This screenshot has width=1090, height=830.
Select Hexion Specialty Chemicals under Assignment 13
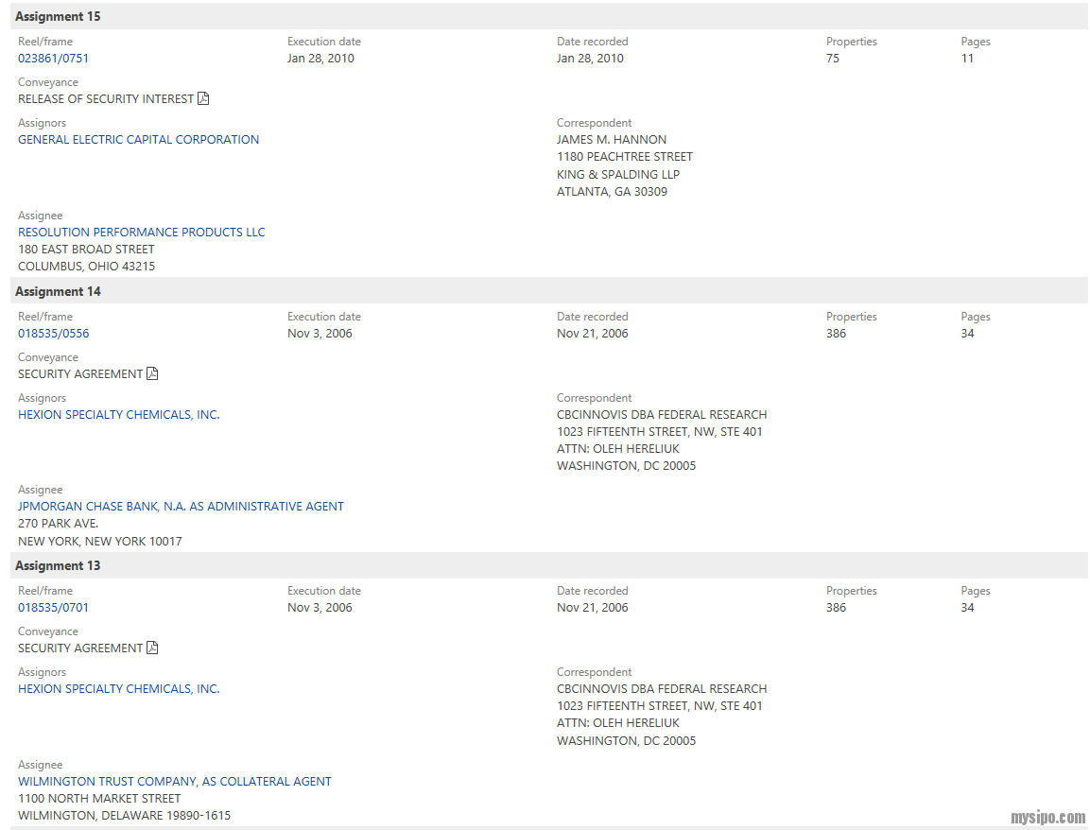119,689
